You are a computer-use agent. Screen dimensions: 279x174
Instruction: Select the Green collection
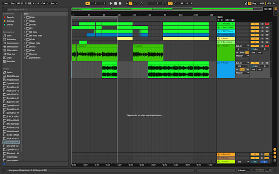pos(8,25)
